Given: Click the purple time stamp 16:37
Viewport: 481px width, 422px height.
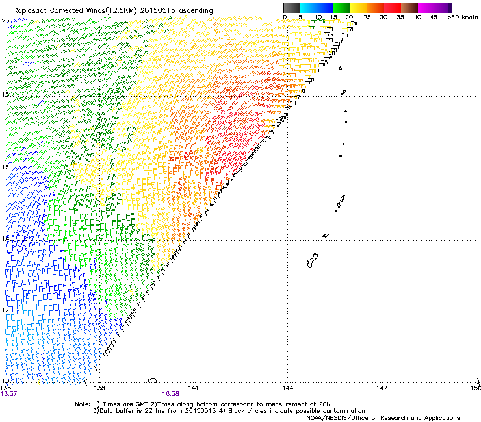Looking at the screenshot, I should coord(8,394).
